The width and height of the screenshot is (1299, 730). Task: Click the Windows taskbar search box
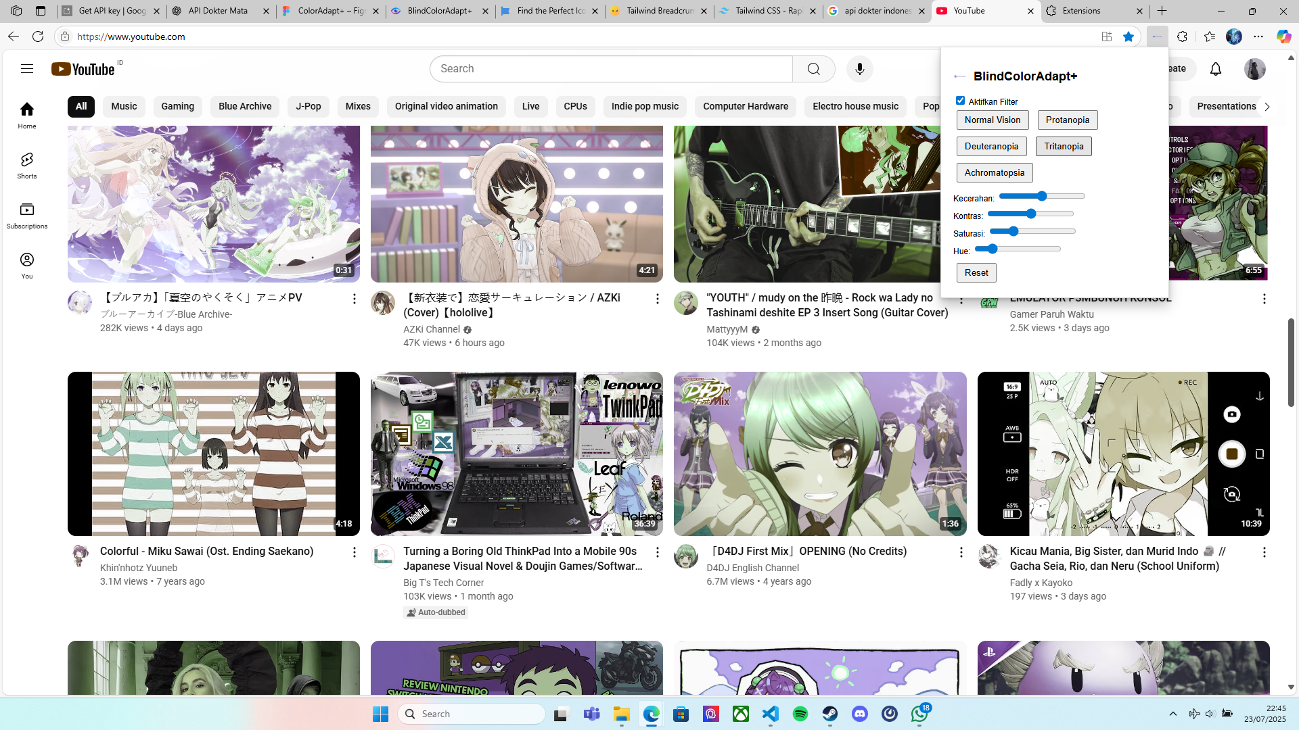pos(472,714)
